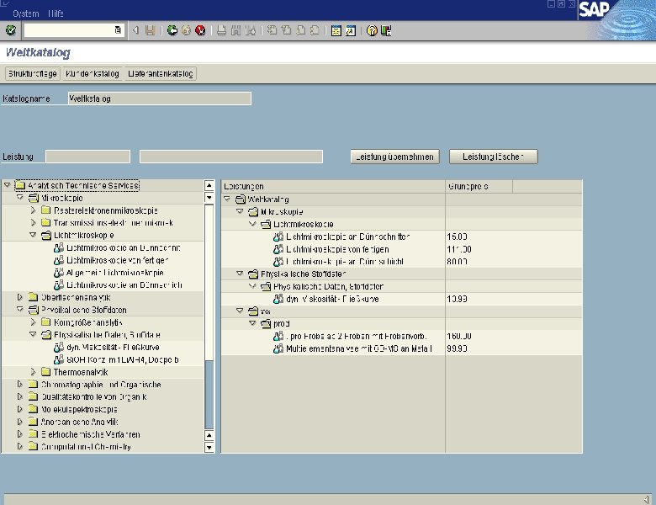Click the Katalogname input field

(x=160, y=98)
